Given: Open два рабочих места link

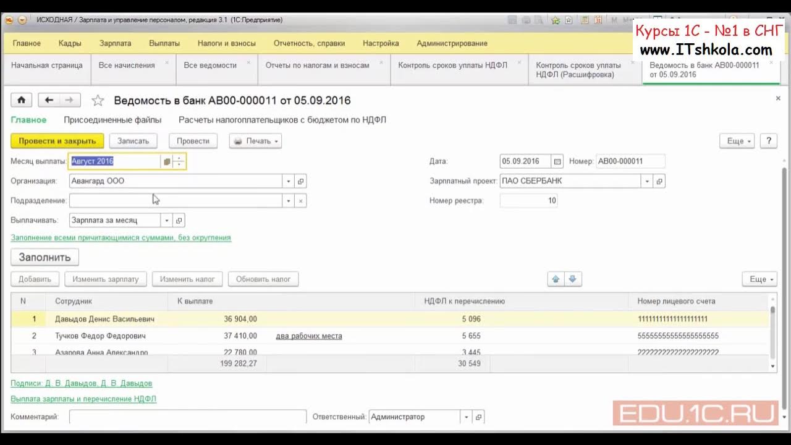Looking at the screenshot, I should 309,336.
